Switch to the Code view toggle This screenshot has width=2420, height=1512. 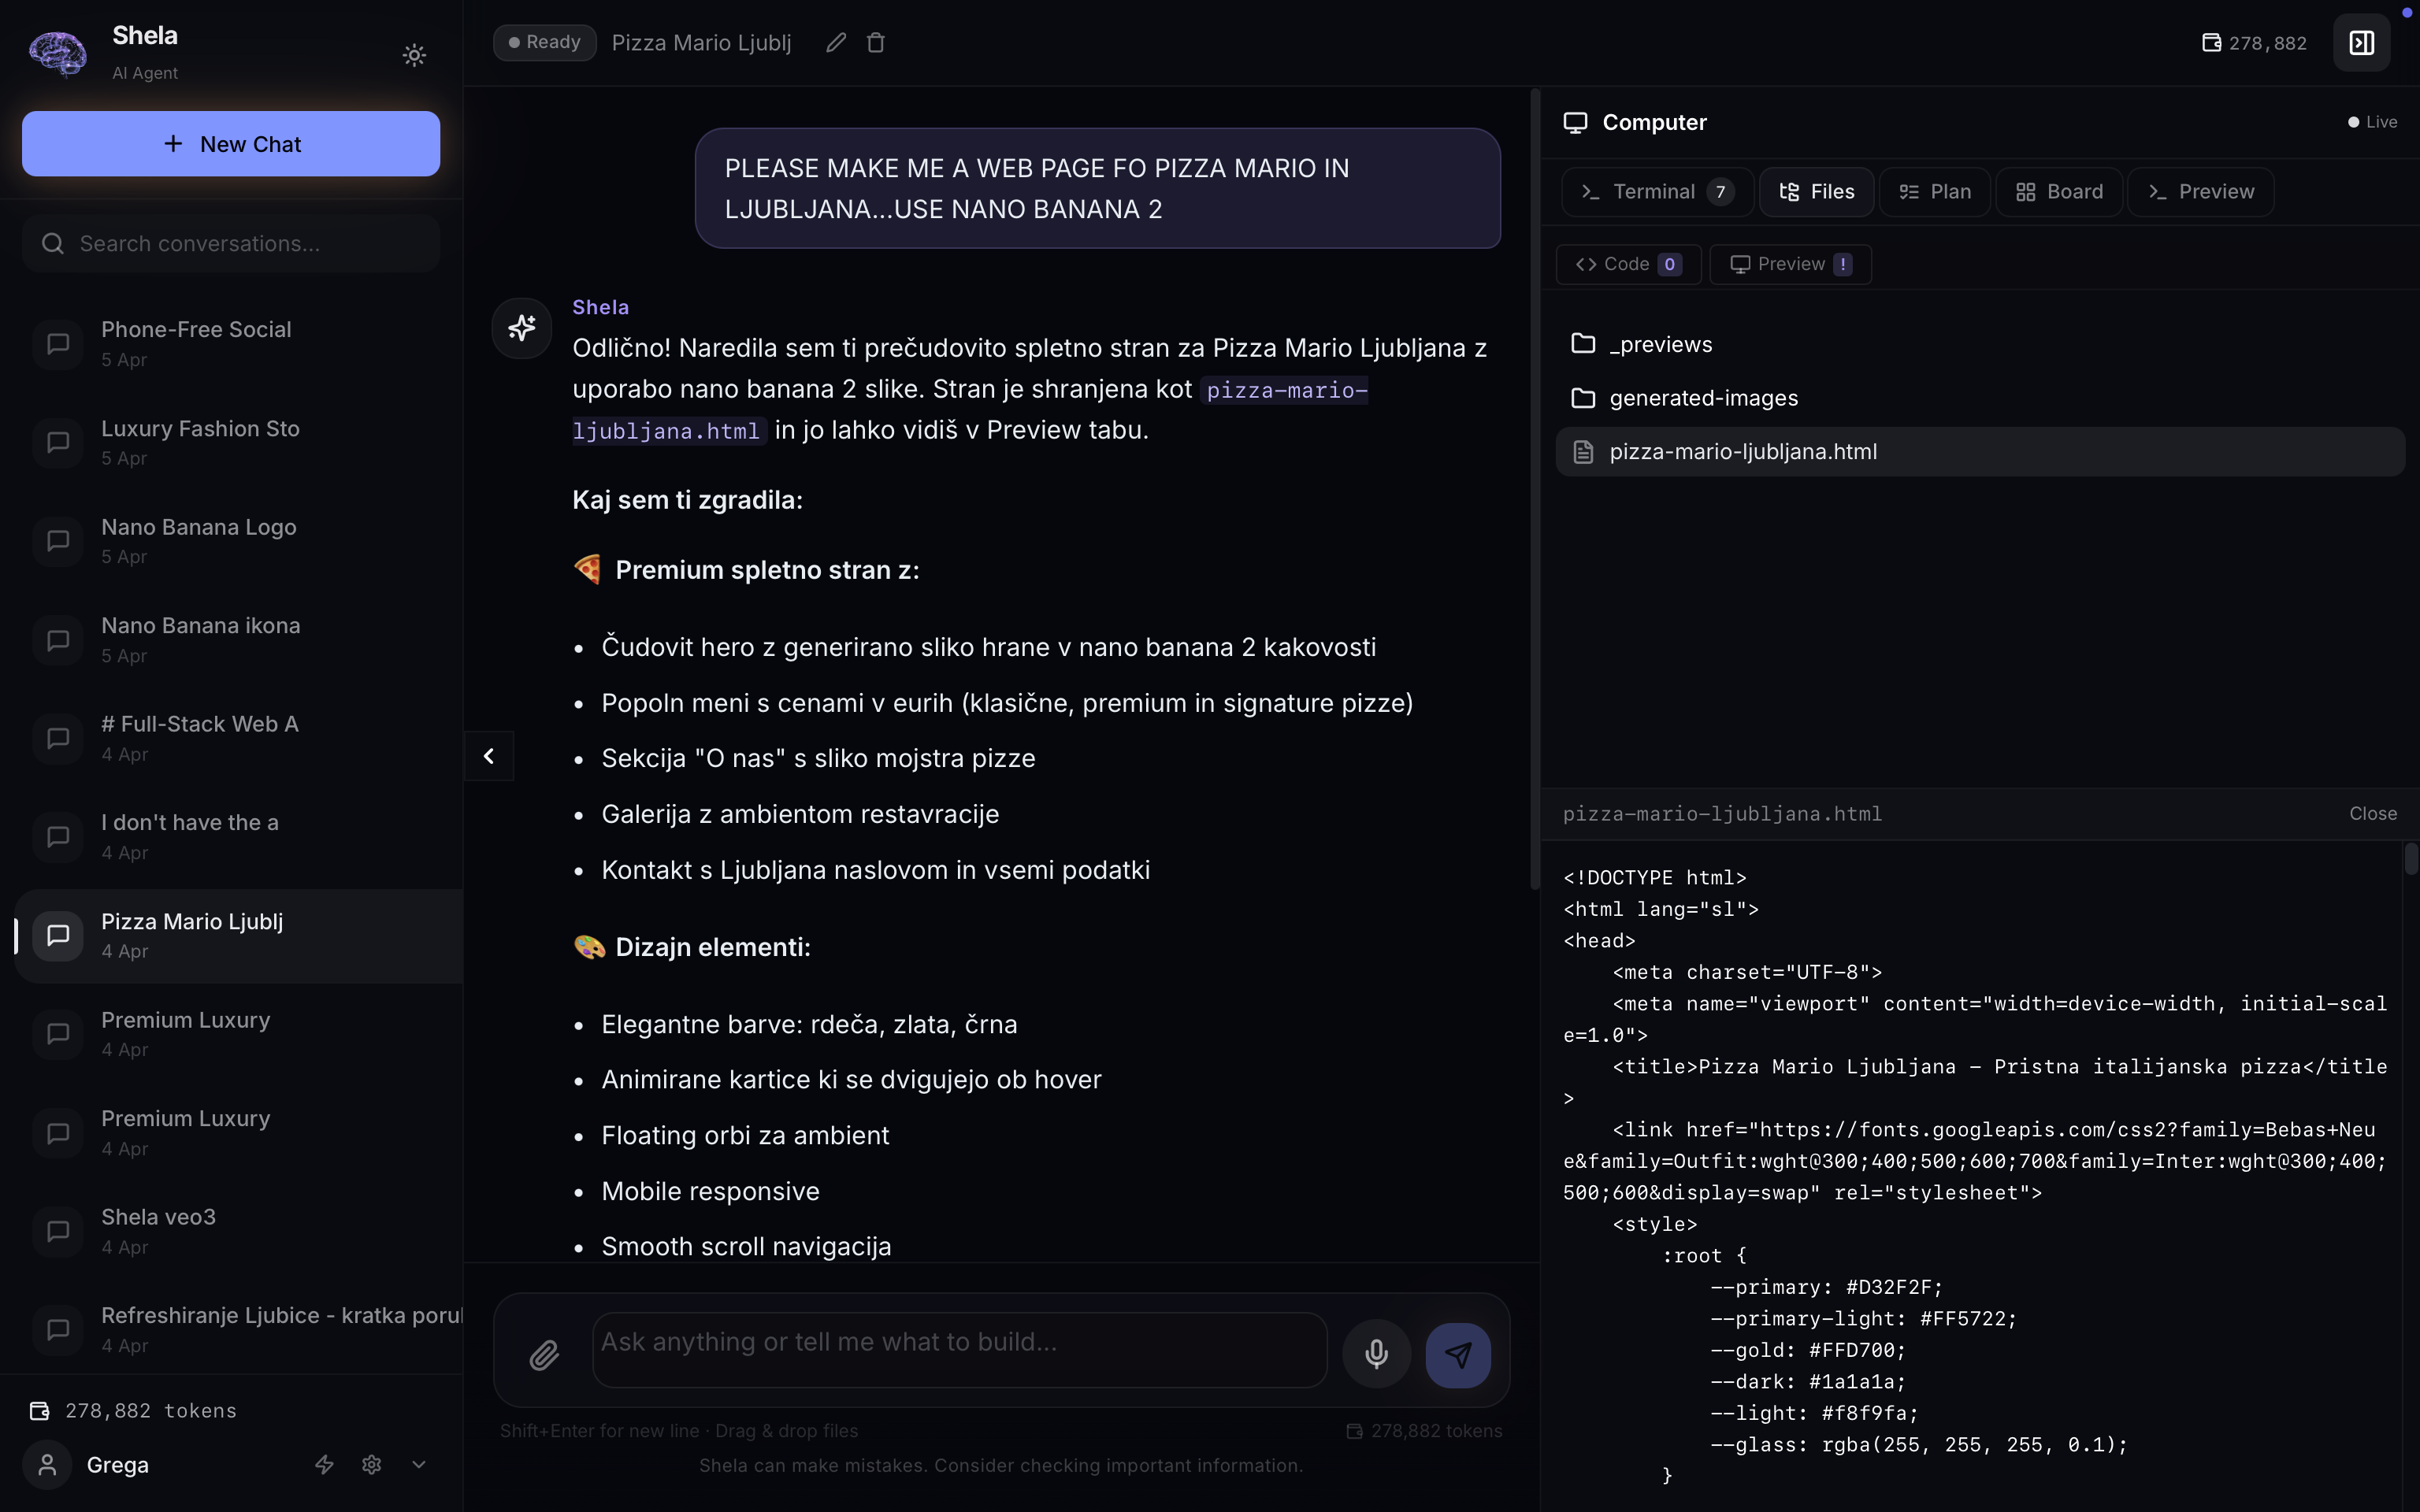coord(1628,264)
